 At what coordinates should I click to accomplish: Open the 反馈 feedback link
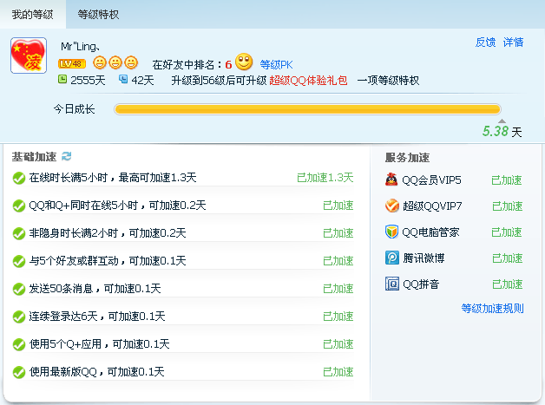pos(485,42)
